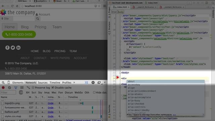This screenshot has width=215, height=121.
Task: Click the search magnifier on website
Action: point(37,19)
